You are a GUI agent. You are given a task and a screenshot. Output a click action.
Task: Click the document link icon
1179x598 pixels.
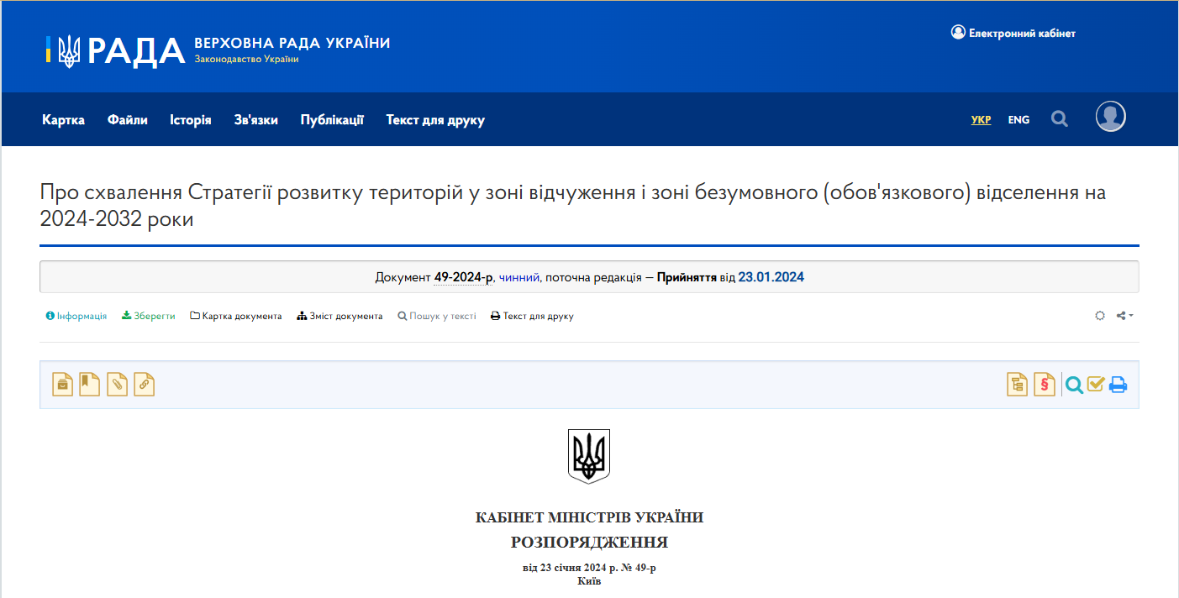tap(144, 384)
